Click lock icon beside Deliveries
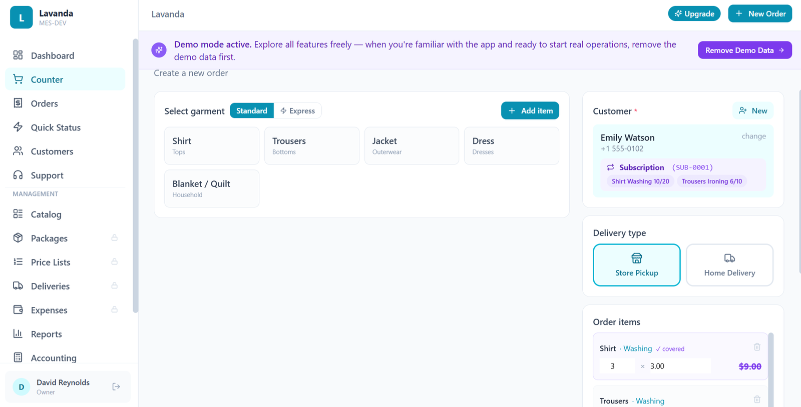 (115, 286)
